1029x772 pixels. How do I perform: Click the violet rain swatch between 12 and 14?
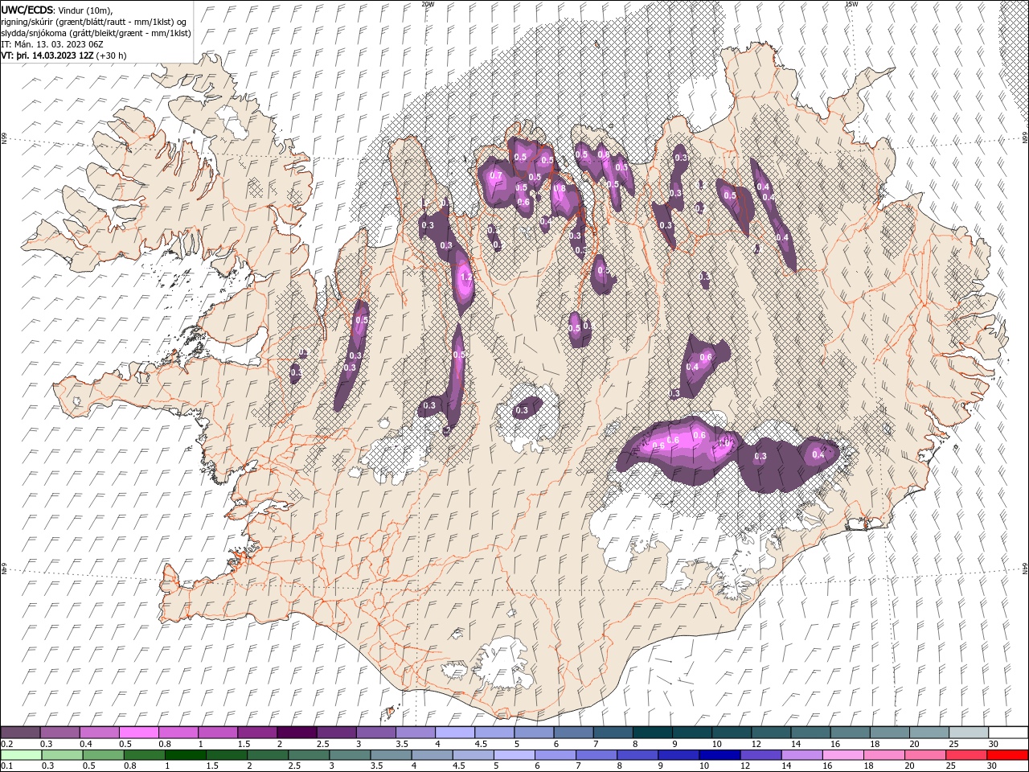tap(760, 755)
